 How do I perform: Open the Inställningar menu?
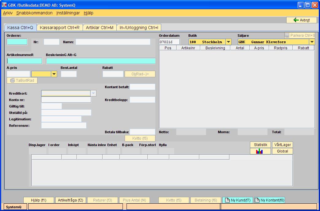68,13
